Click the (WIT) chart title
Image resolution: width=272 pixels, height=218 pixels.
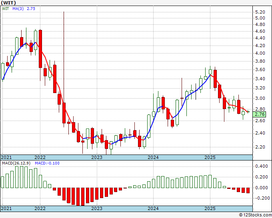pos(8,3)
